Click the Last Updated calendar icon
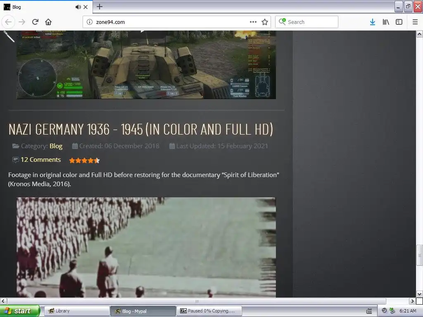Screen dimensions: 423x317 click(x=172, y=146)
